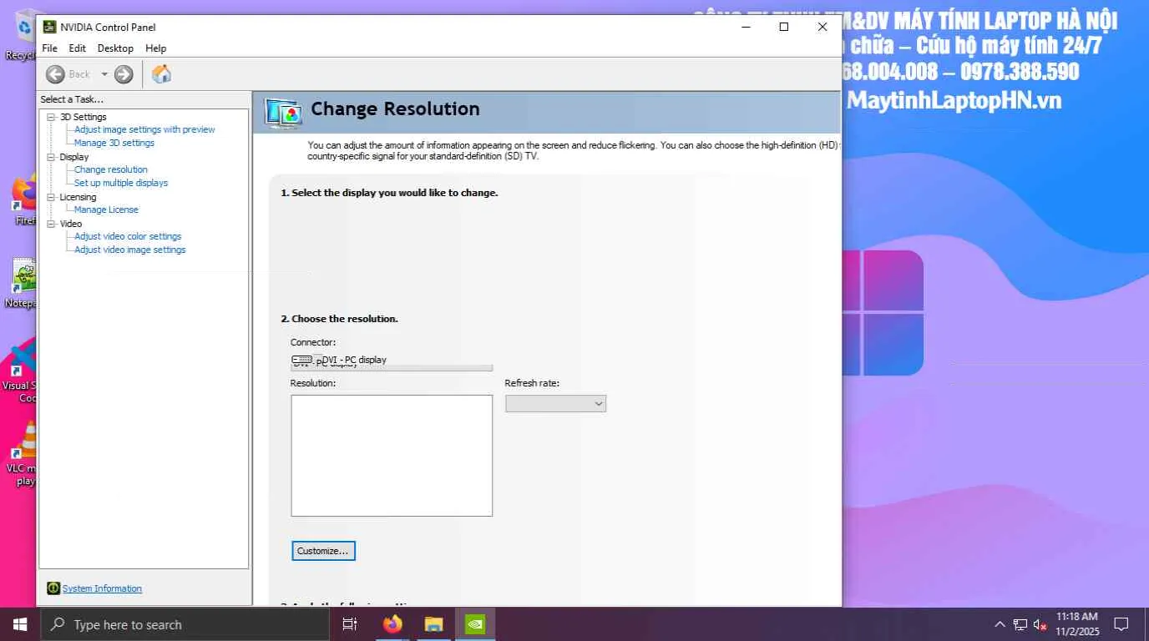
Task: Open File Explorer from the taskbar
Action: pyautogui.click(x=433, y=624)
